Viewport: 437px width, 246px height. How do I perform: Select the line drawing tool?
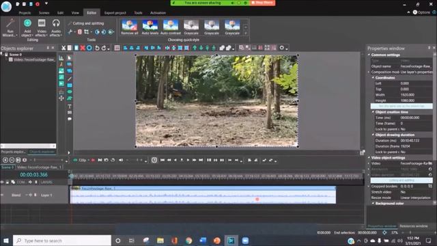70,79
